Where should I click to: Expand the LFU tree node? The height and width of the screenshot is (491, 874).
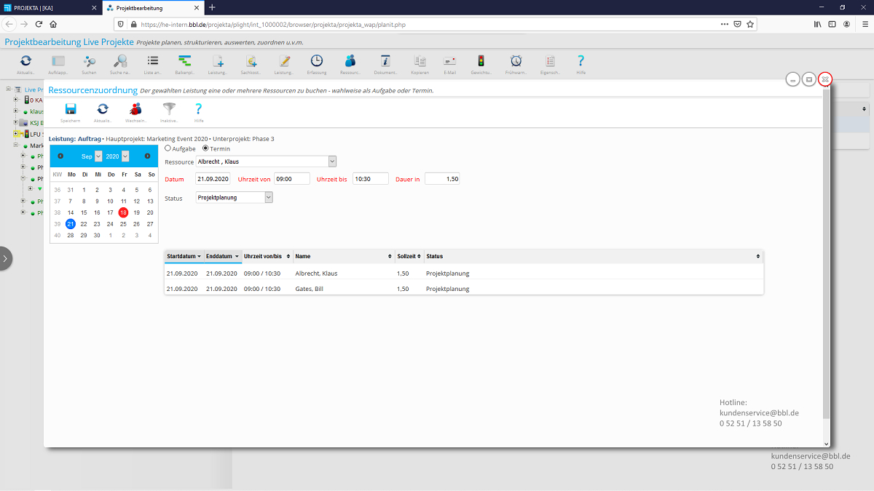tap(17, 134)
